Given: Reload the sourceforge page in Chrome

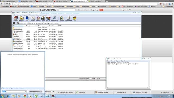Looking at the screenshot, I should tap(7, 4).
